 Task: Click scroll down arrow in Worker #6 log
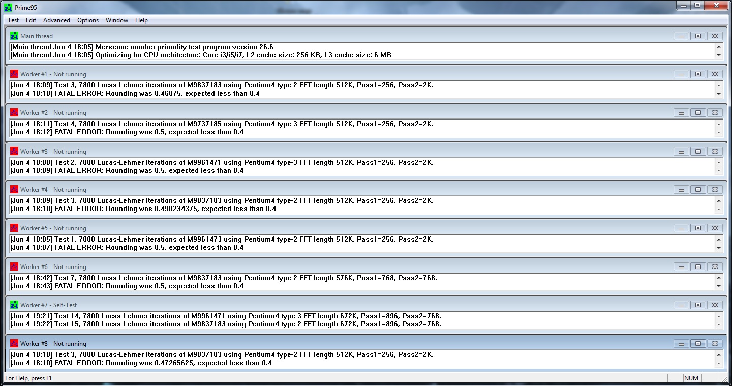click(718, 286)
